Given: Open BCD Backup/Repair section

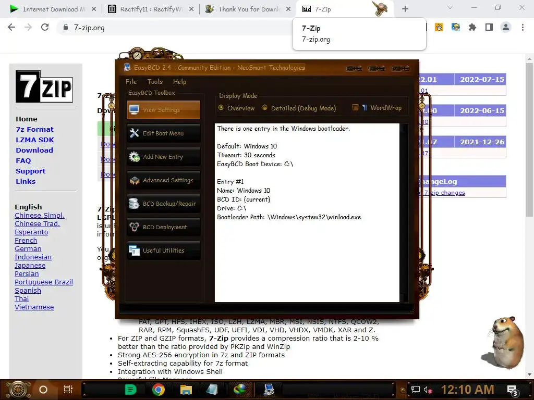Looking at the screenshot, I should pos(164,204).
